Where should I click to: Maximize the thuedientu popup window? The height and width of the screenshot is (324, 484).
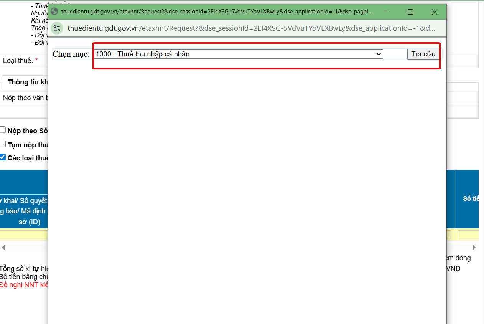coord(410,12)
